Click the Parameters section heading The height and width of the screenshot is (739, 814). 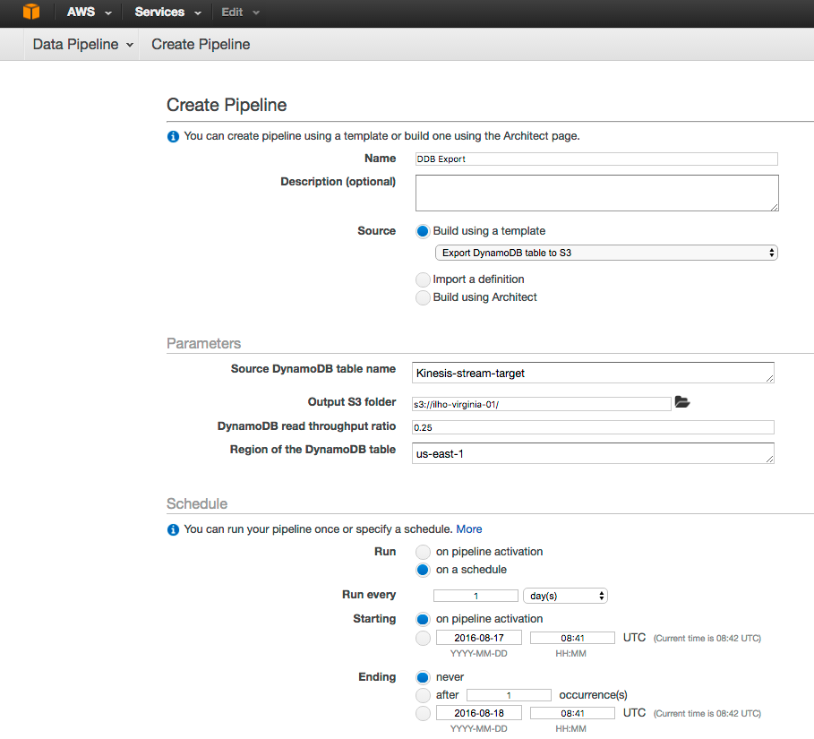203,343
